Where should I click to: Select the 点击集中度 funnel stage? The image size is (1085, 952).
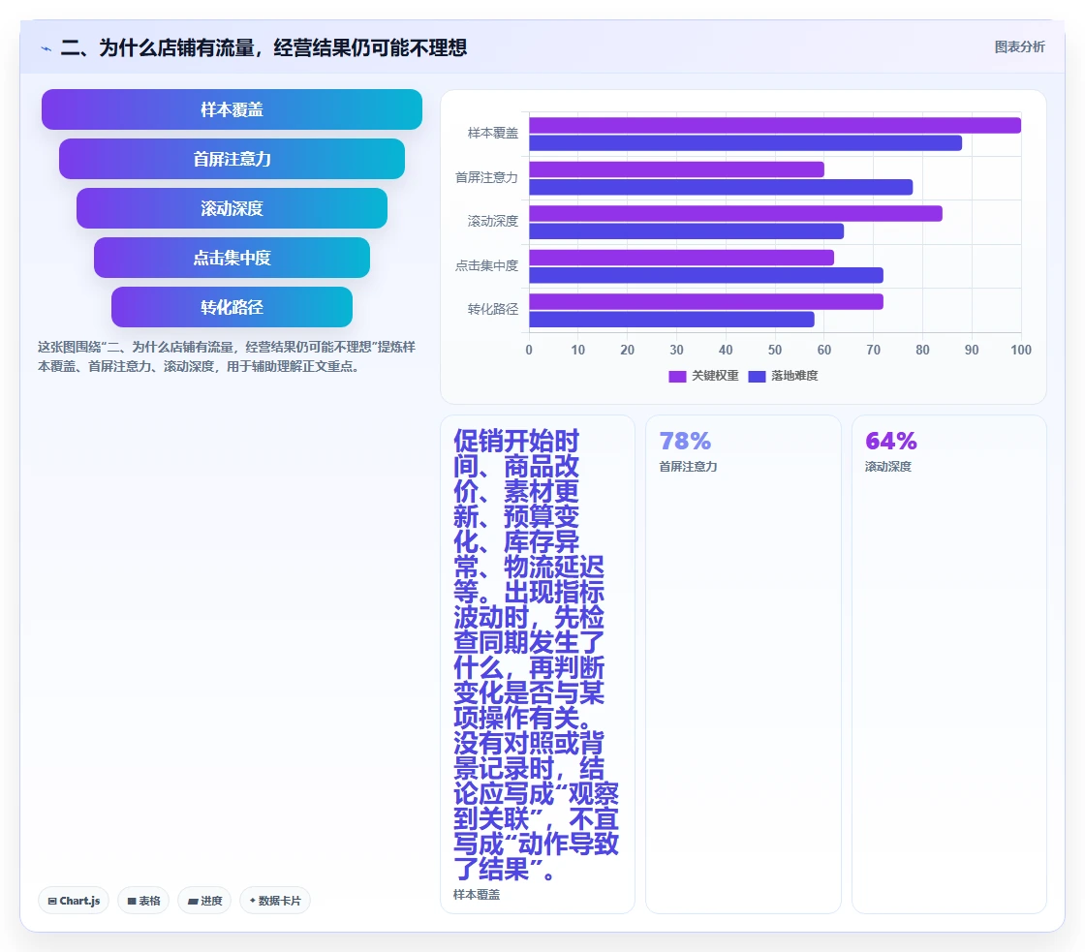232,258
